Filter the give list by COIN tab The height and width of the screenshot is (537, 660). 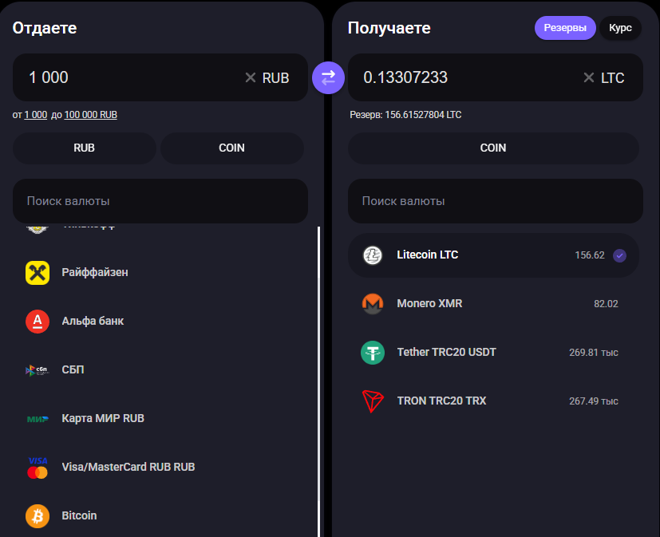(232, 148)
